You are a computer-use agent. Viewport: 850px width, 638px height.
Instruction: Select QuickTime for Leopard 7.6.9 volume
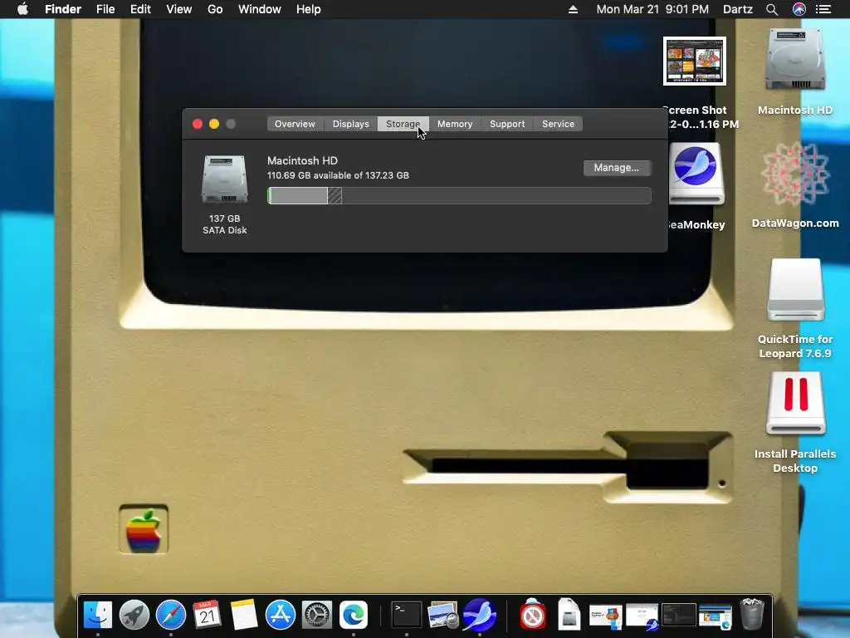click(x=795, y=290)
